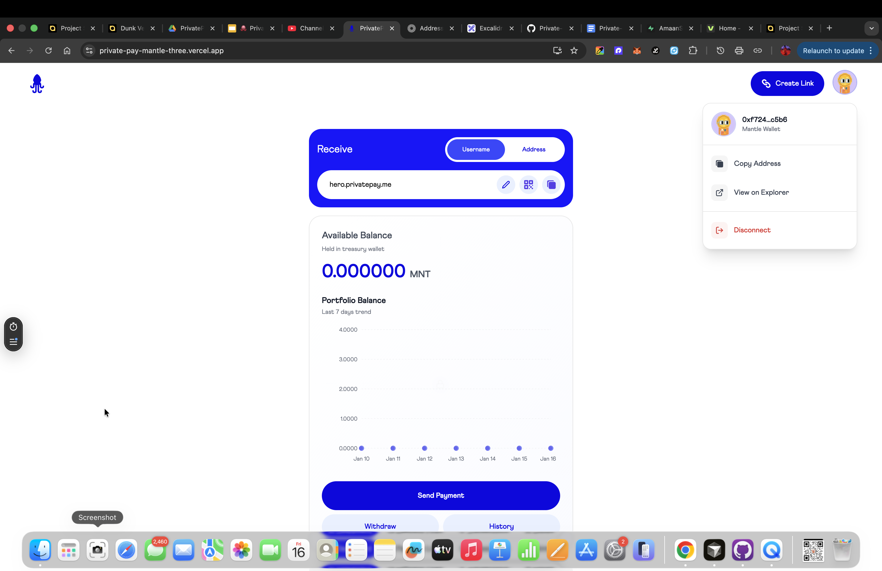Viewport: 882px width, 571px height.
Task: Click the squid logo in header
Action: tap(37, 84)
